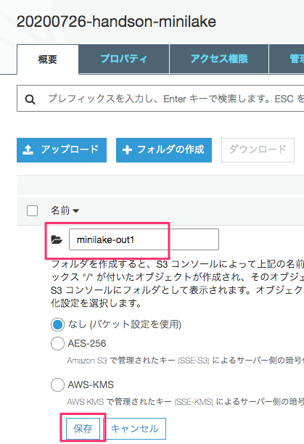Click the plus icon for フォルダの作成

[x=127, y=149]
